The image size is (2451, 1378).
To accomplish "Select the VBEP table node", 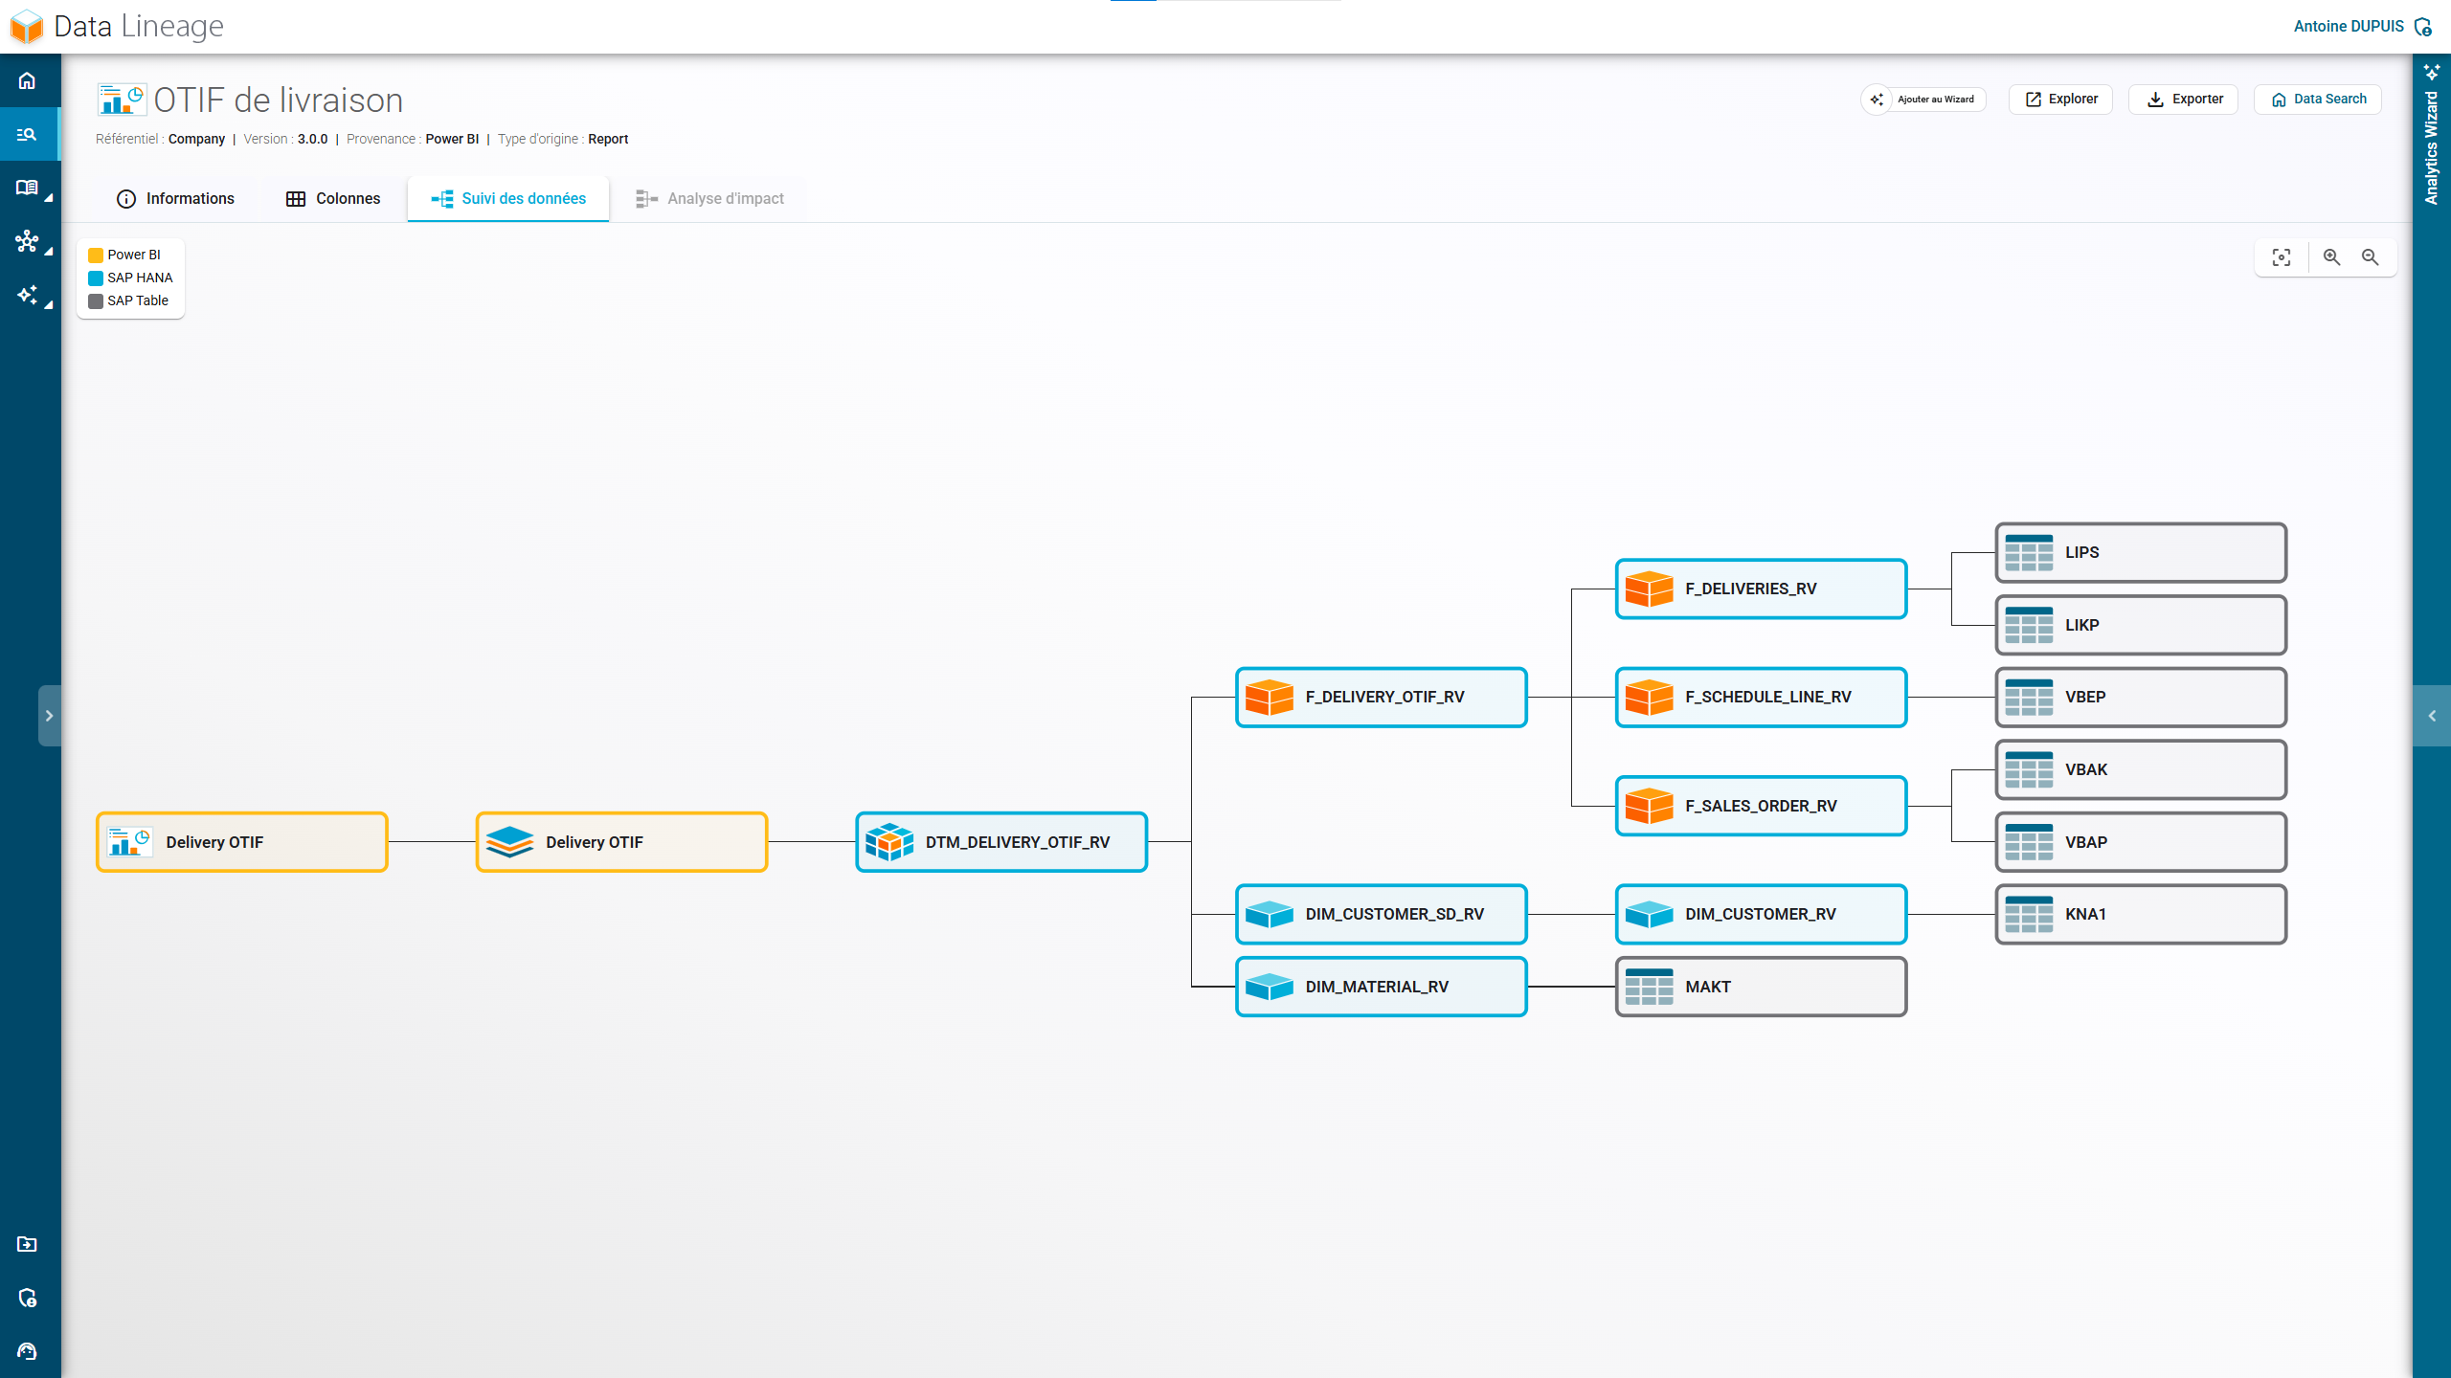I will pyautogui.click(x=2141, y=698).
